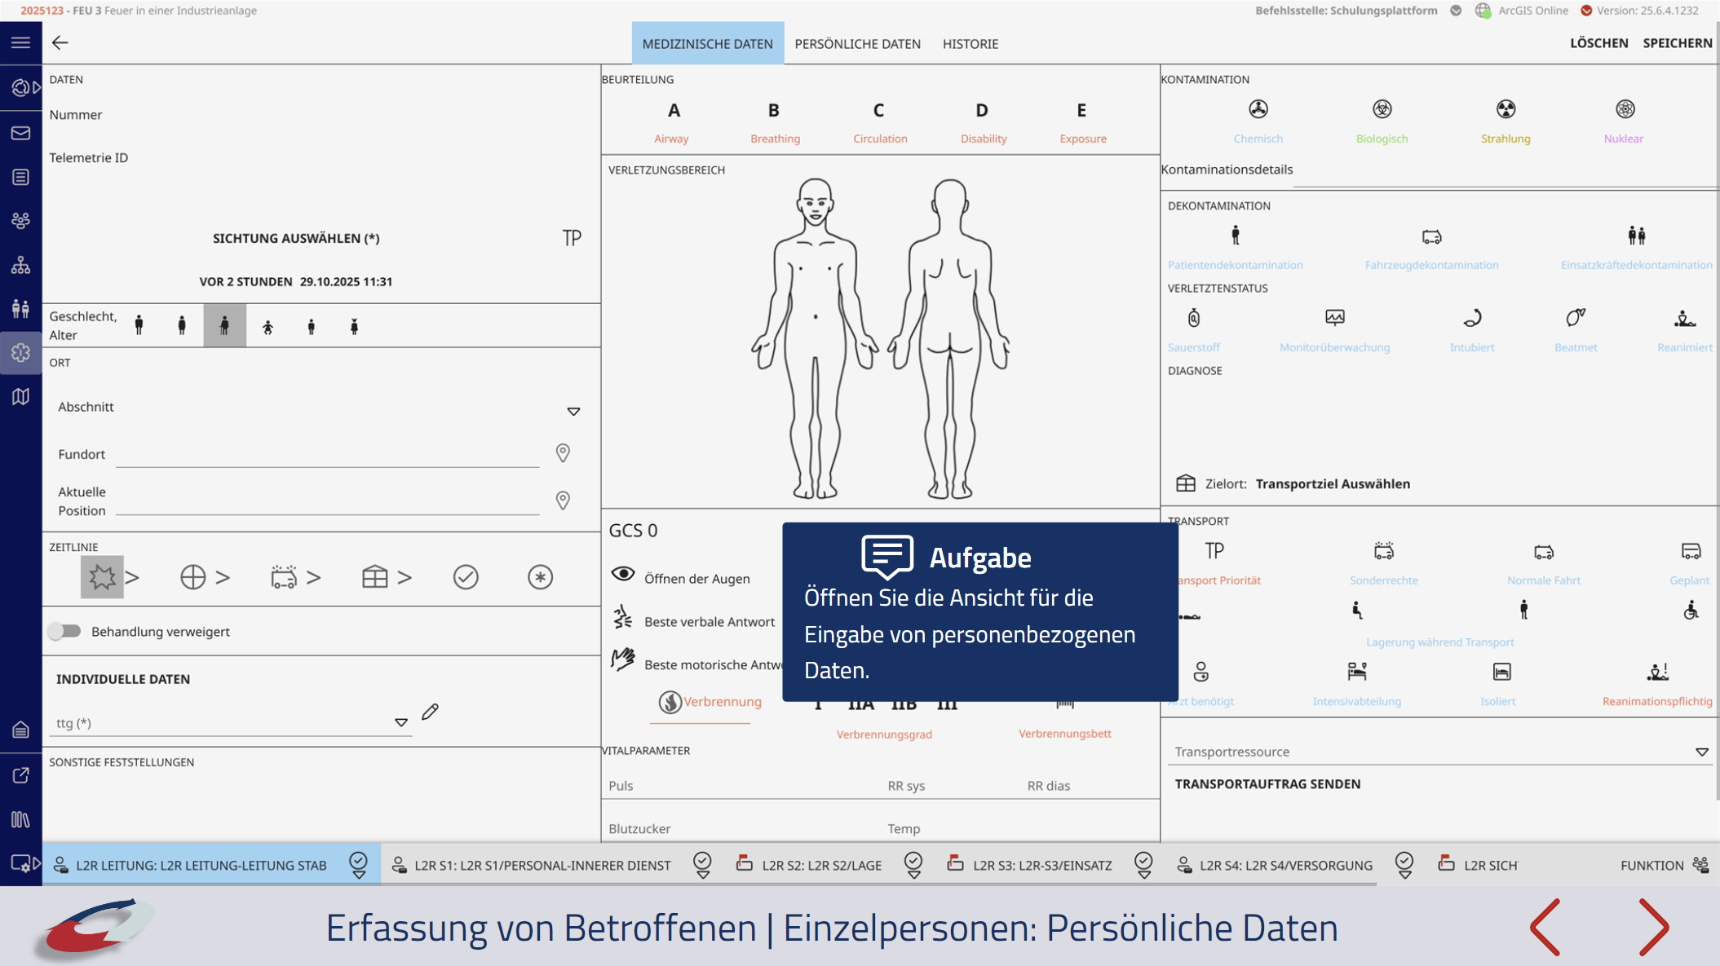Open the Historie tab
The height and width of the screenshot is (966, 1720).
970,44
